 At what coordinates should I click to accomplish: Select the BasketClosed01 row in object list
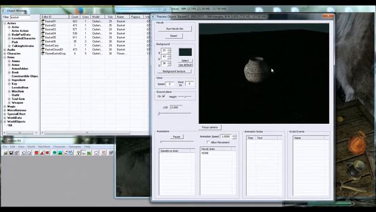95,49
